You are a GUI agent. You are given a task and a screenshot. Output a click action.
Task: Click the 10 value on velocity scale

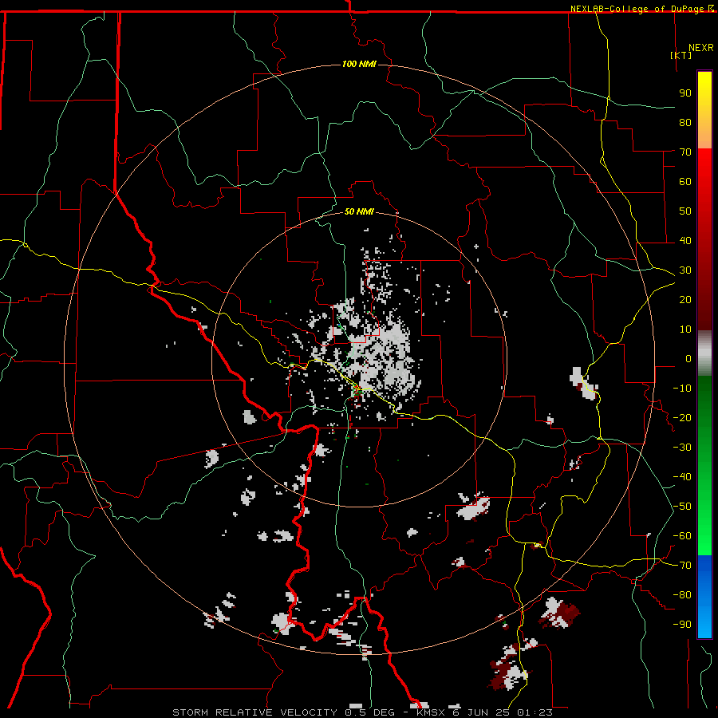coord(685,329)
